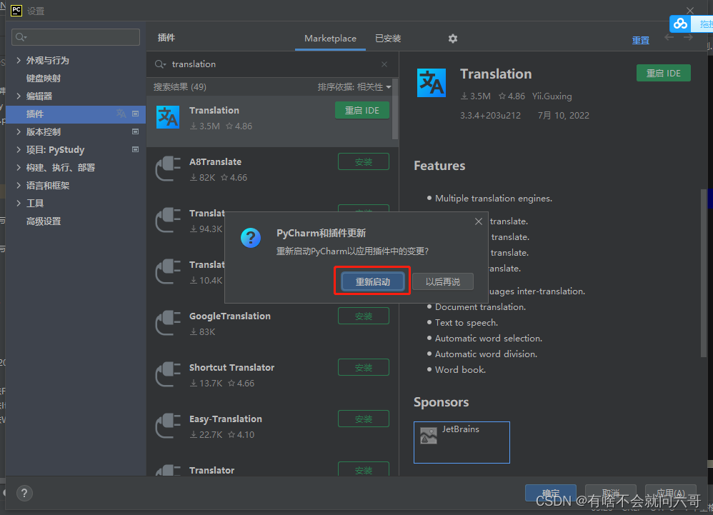Screen dimensions: 713x515
Task: Close the PyCharm update dialog
Action: tap(479, 221)
